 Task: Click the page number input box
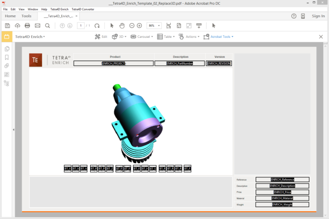click(81, 26)
